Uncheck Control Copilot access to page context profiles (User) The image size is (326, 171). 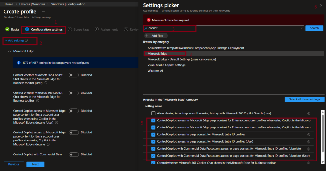(x=153, y=141)
